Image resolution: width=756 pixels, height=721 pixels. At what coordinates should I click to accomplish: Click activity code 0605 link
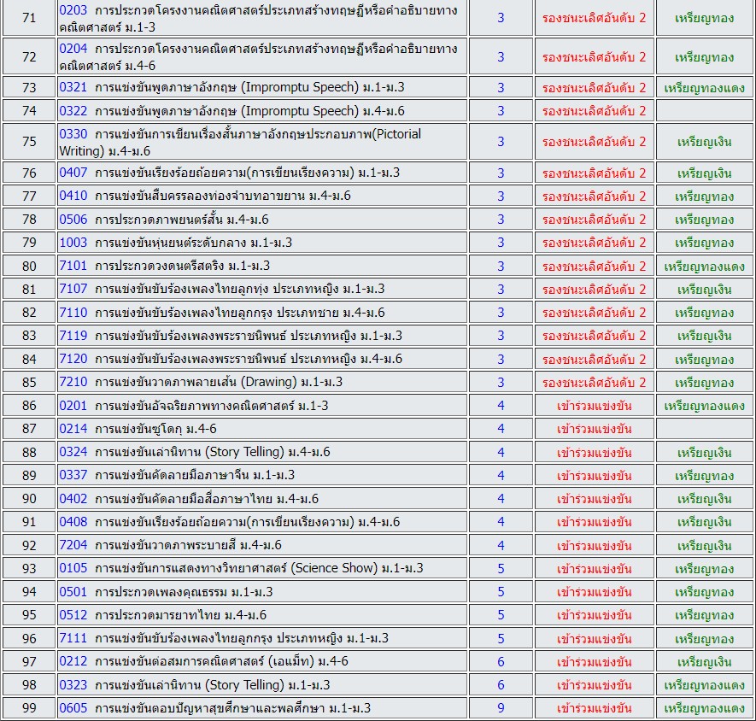point(73,708)
